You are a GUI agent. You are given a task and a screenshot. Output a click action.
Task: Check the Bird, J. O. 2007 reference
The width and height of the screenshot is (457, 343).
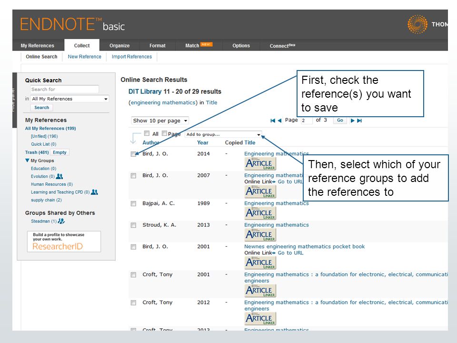tap(133, 176)
